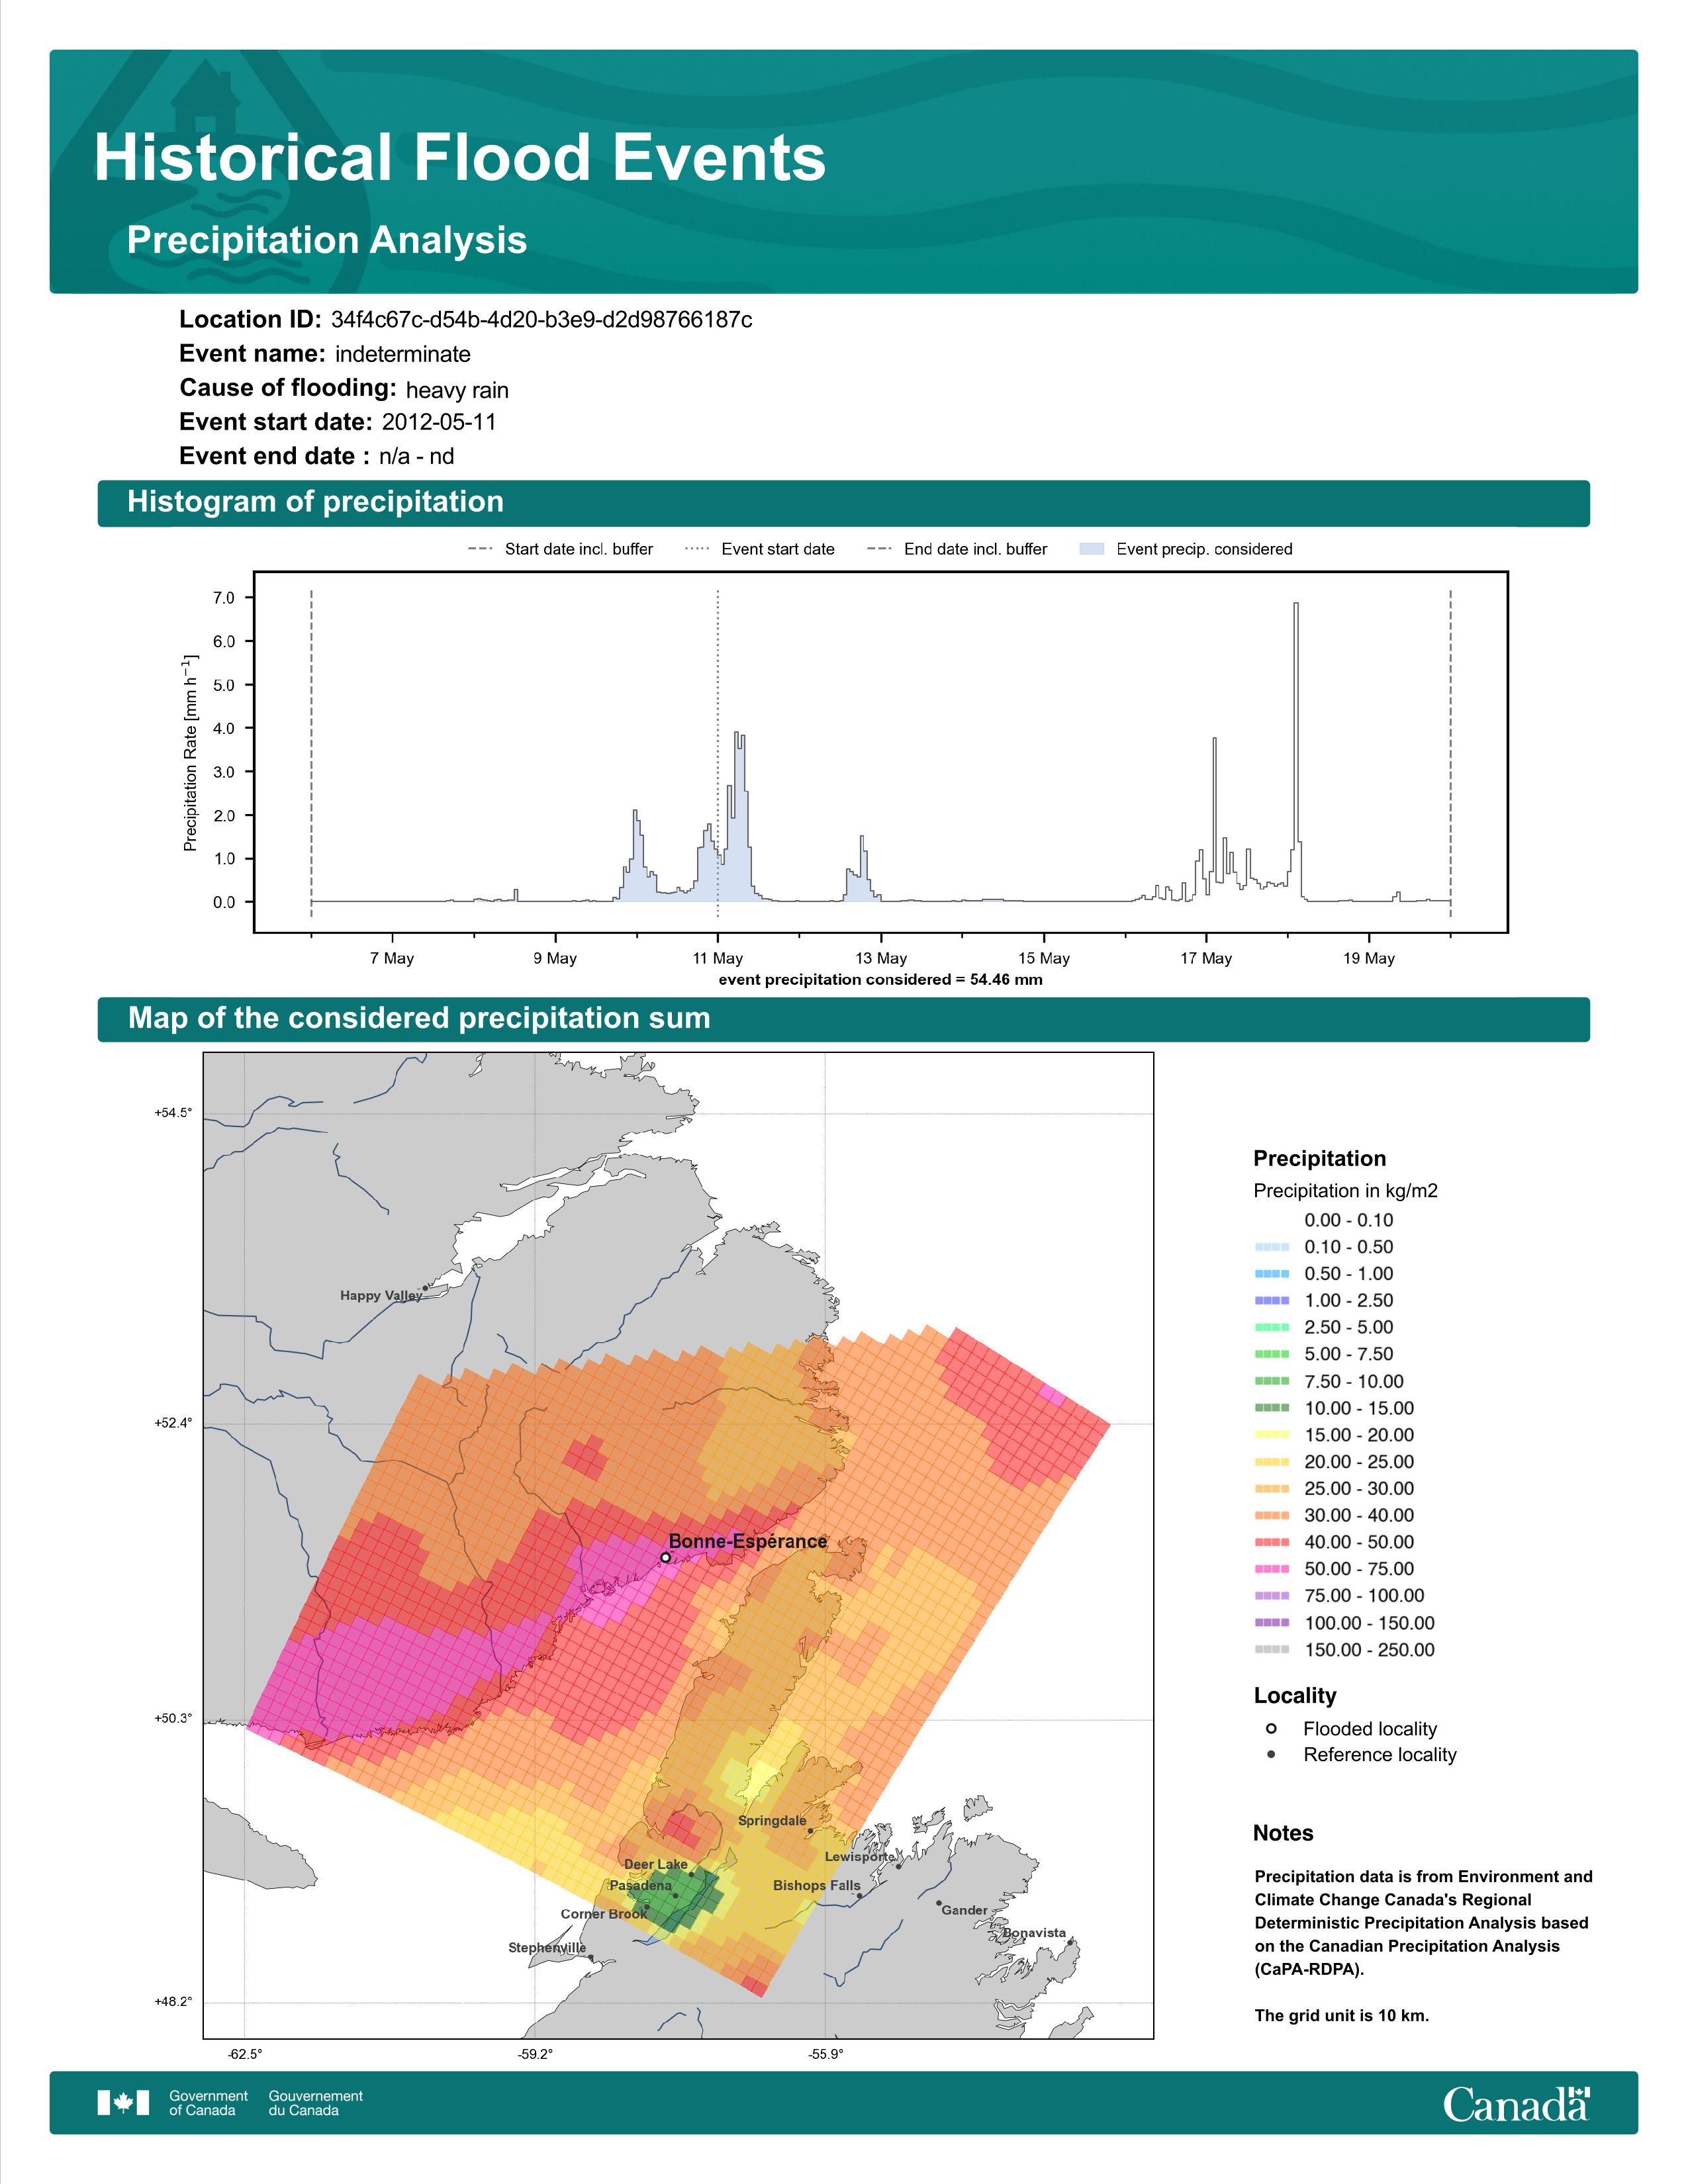Click the 7.50 - 10.00 legend swatch
Image resolution: width=1688 pixels, height=2184 pixels.
tap(1271, 1381)
